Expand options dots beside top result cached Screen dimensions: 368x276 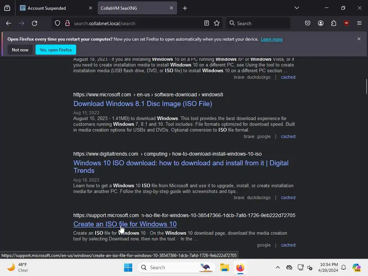[x=276, y=77]
